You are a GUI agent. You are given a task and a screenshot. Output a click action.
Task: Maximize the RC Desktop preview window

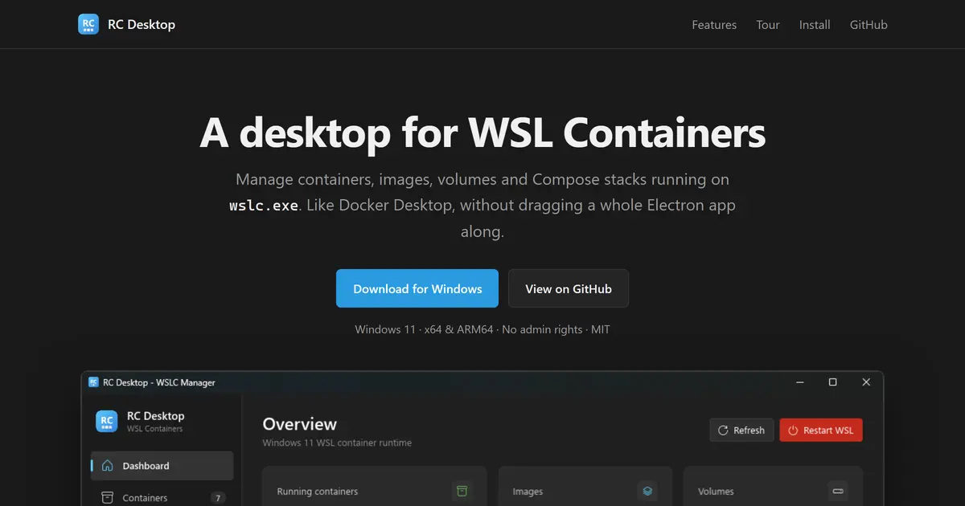[x=833, y=382]
